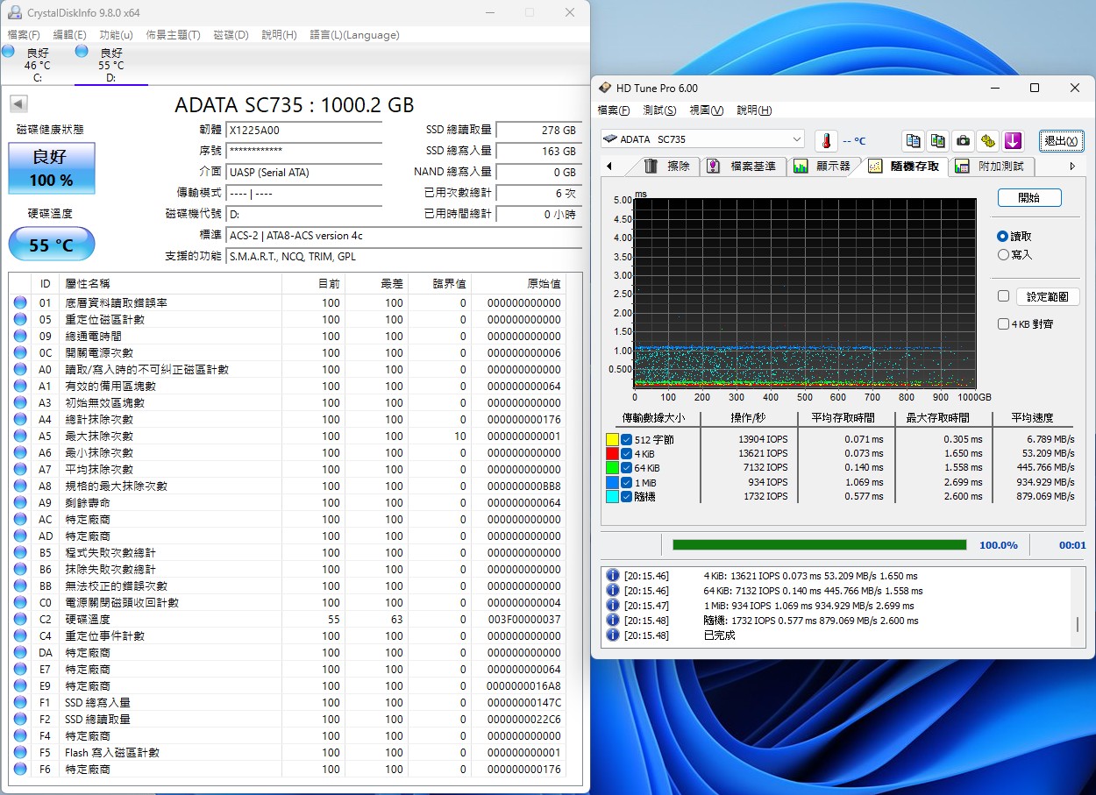Click info icon of 已完成 log entry

[x=612, y=635]
